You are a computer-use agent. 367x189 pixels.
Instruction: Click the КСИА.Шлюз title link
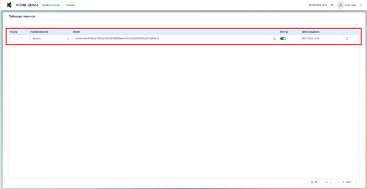27,5
